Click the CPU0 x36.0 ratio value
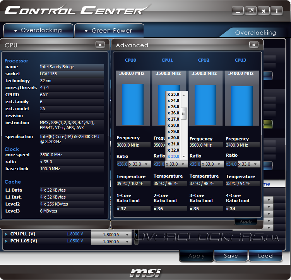Viewport: 291px width, 280px height. [x=122, y=164]
